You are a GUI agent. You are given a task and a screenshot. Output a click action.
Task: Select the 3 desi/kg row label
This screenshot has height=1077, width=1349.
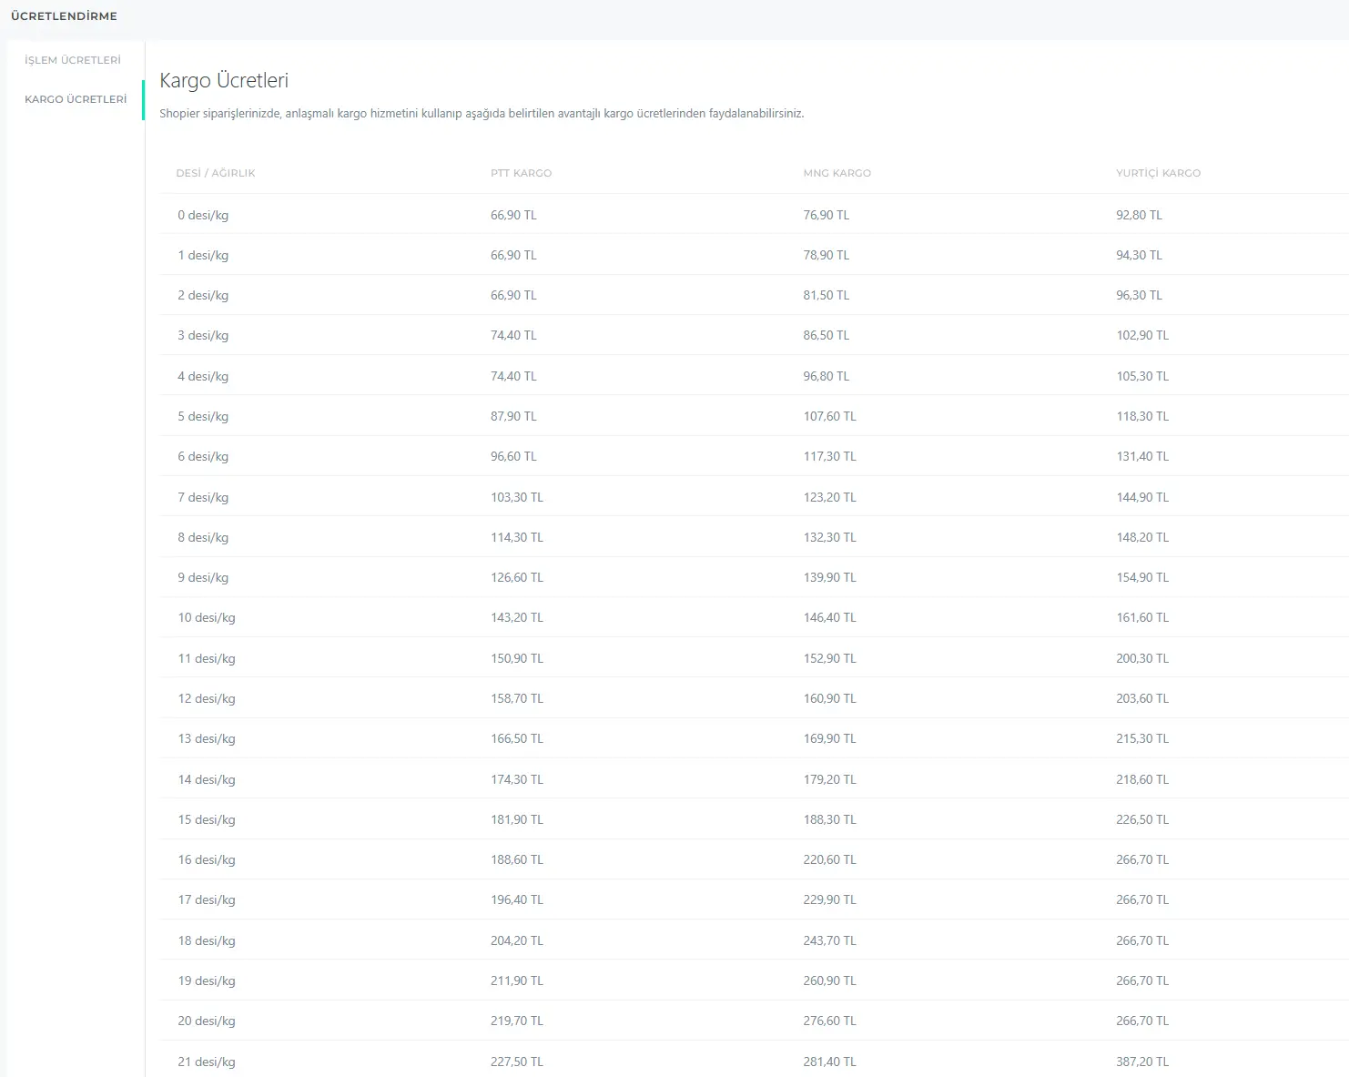(203, 336)
